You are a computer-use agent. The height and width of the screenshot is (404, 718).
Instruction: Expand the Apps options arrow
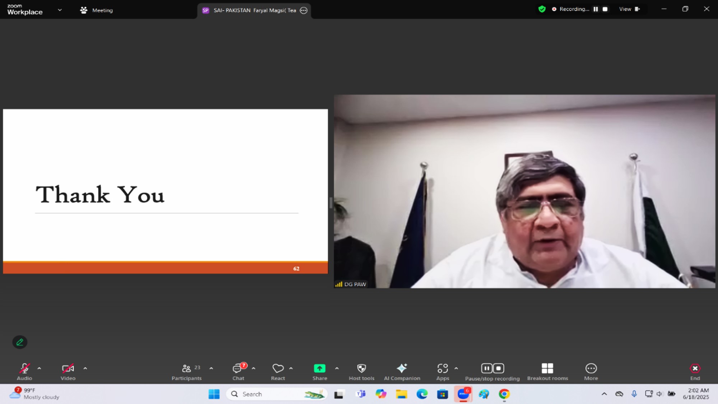click(456, 368)
